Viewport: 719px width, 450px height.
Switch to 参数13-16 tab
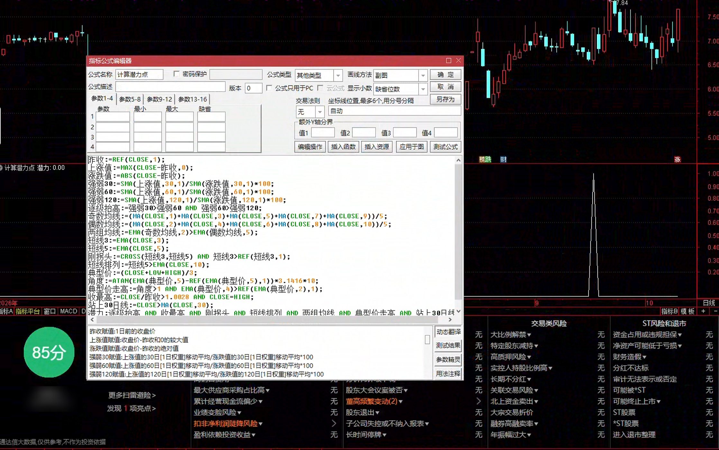pos(192,99)
